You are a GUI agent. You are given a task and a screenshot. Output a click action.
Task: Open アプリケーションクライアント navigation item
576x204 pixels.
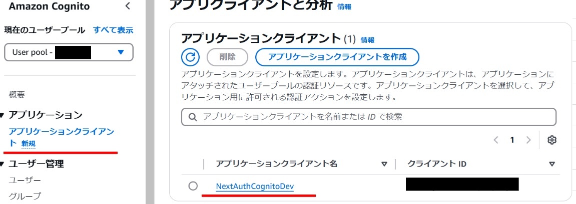[62, 137]
